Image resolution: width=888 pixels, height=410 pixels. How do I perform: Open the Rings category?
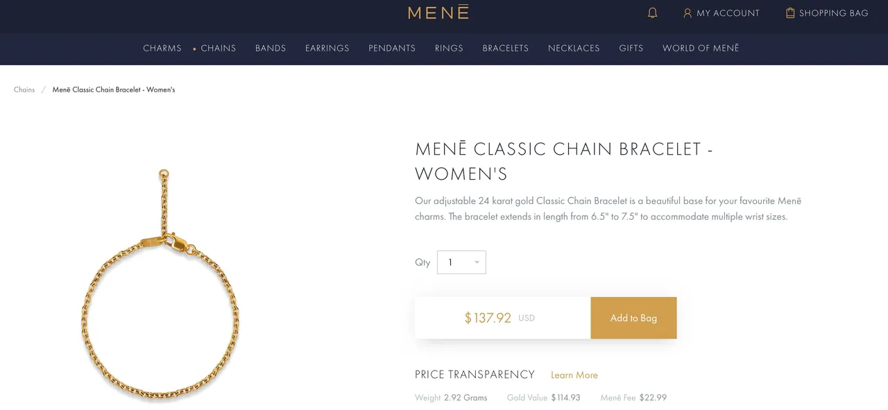pos(449,49)
